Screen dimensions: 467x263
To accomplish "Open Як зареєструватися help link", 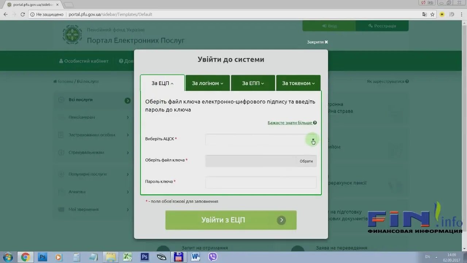I will [388, 81].
